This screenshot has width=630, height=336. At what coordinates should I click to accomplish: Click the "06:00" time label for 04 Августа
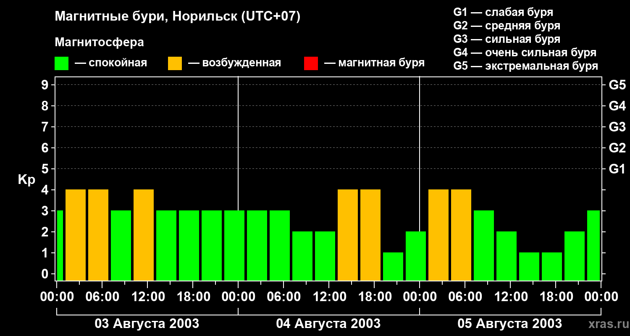[283, 297]
